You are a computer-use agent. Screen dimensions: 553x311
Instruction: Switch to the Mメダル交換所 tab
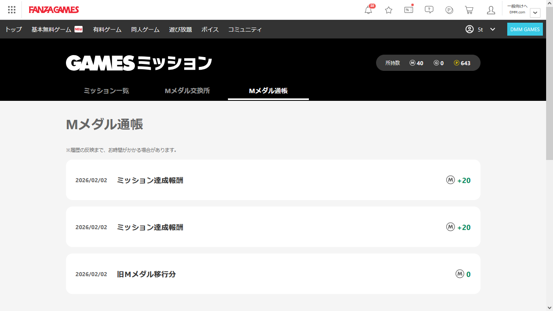pyautogui.click(x=187, y=91)
